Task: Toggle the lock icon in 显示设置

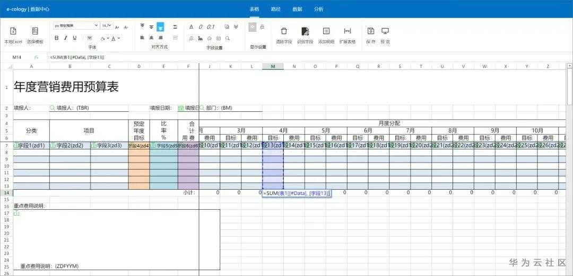Action: pos(262,27)
